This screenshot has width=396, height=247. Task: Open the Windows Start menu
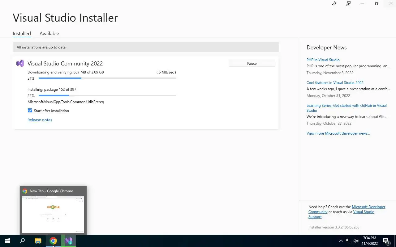7,241
